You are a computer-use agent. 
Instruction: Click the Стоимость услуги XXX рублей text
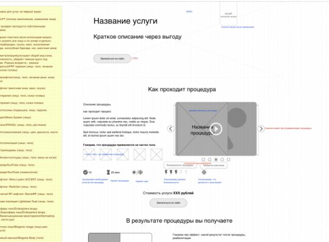point(168,193)
